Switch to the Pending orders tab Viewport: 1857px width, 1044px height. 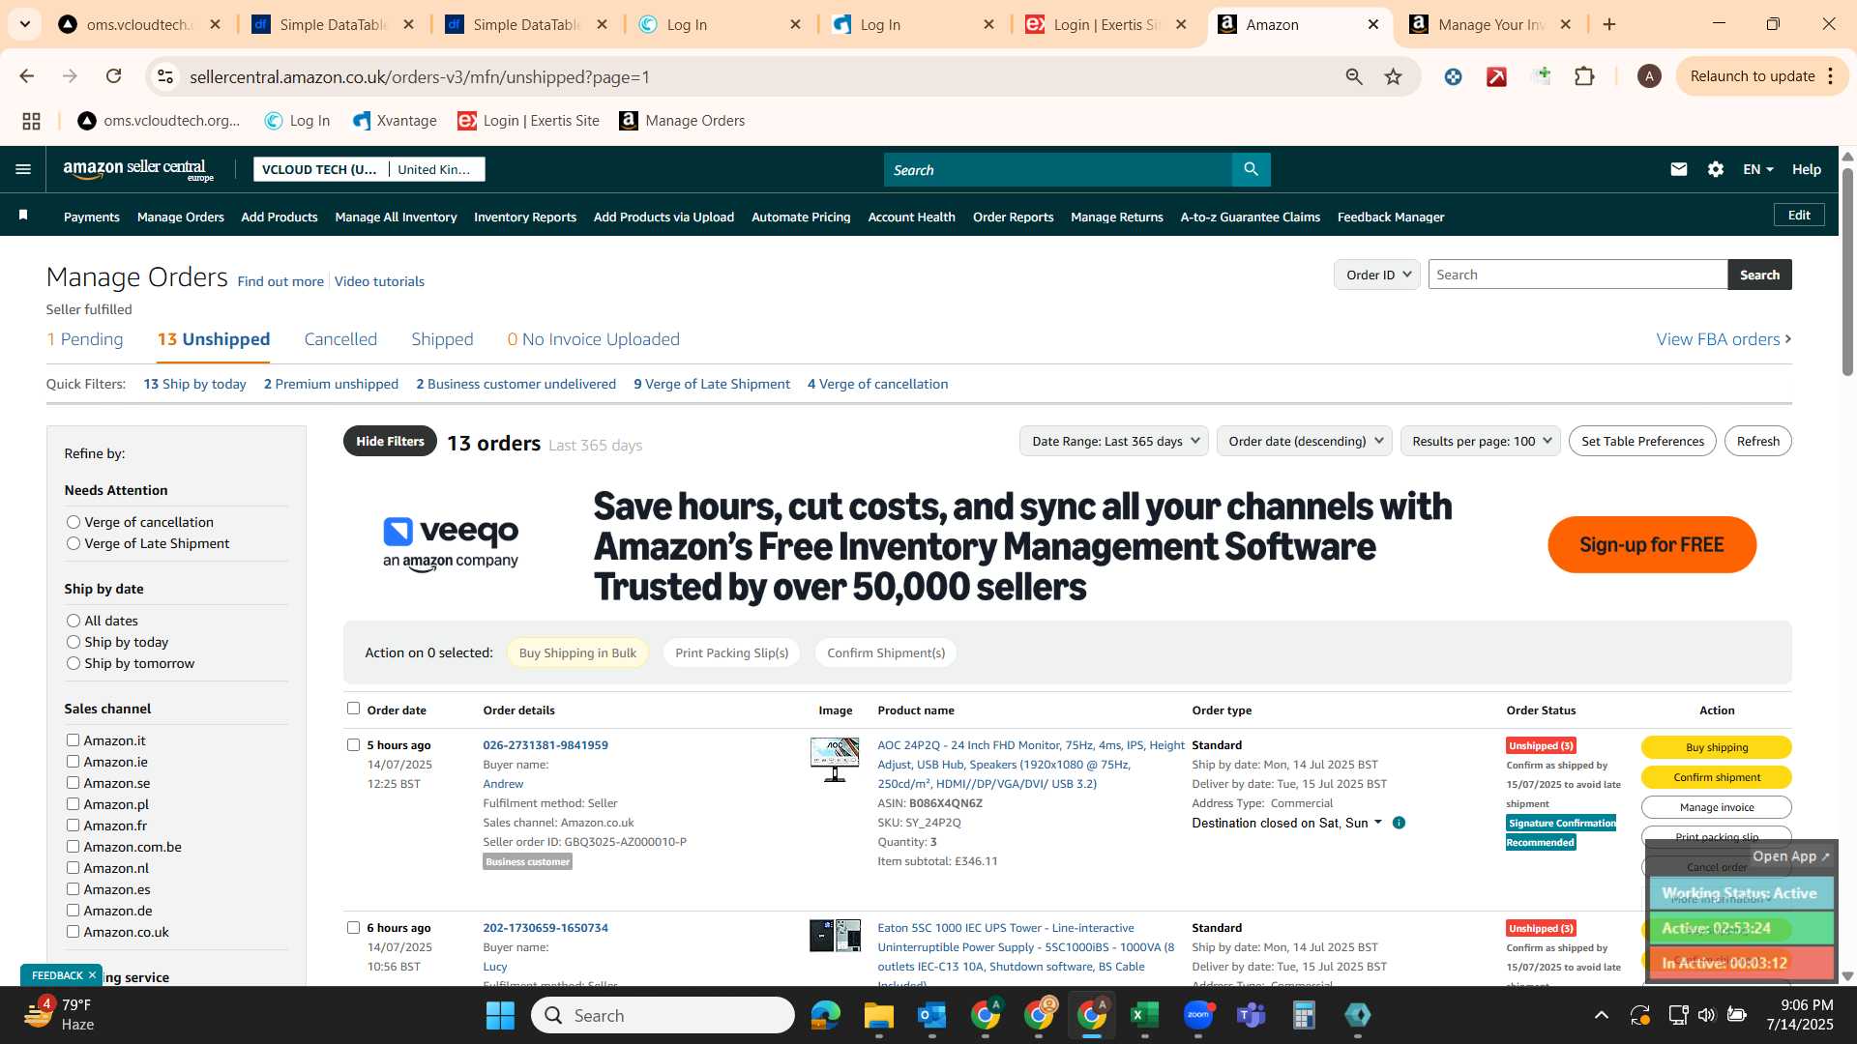coord(85,339)
